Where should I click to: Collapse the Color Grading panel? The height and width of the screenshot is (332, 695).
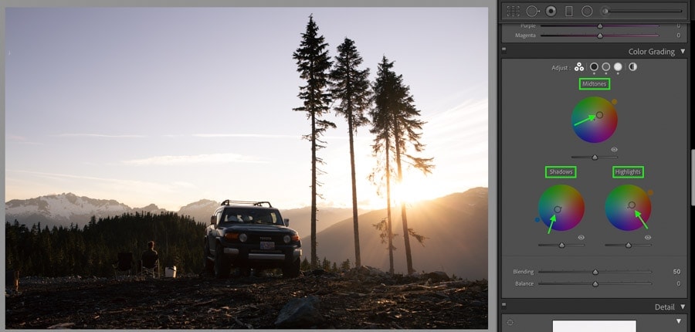tap(683, 52)
